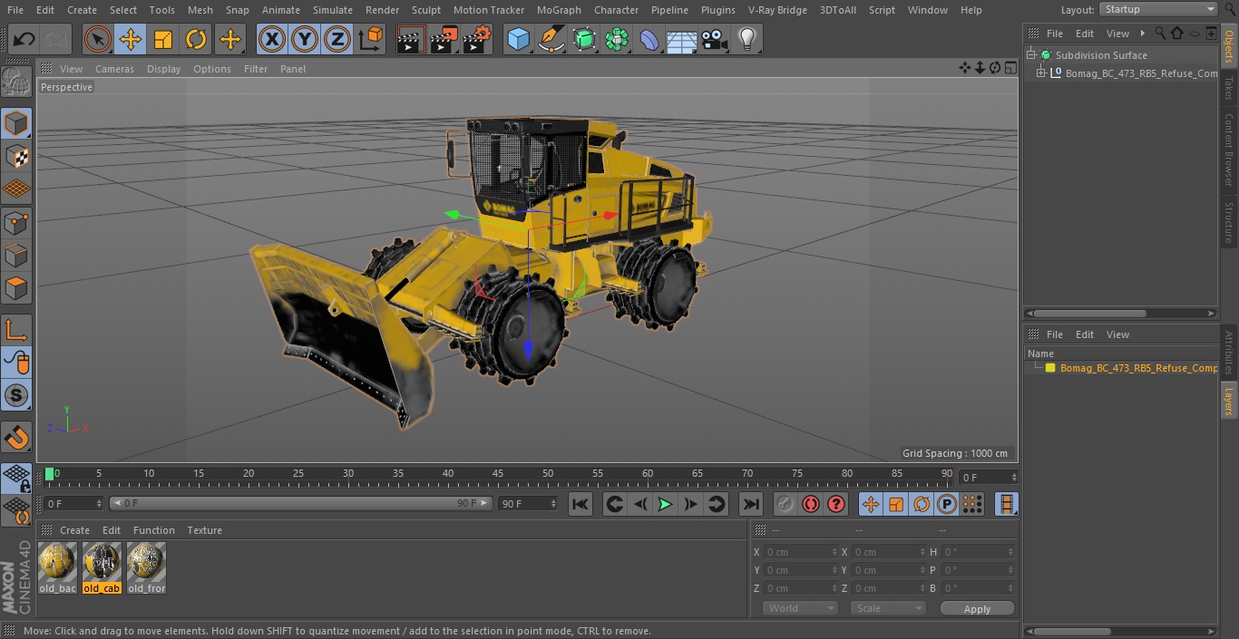1239x639 pixels.
Task: Open the File menu
Action: (x=15, y=10)
